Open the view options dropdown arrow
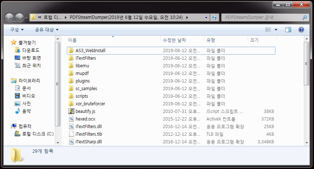This screenshot has height=169, width=314. coord(276,30)
